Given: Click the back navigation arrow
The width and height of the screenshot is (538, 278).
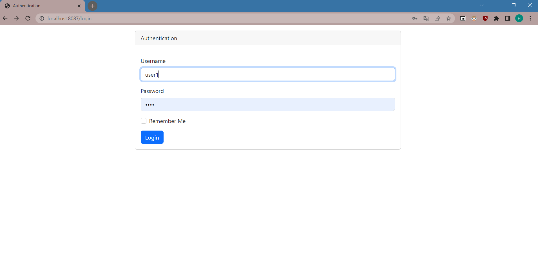Looking at the screenshot, I should point(5,18).
